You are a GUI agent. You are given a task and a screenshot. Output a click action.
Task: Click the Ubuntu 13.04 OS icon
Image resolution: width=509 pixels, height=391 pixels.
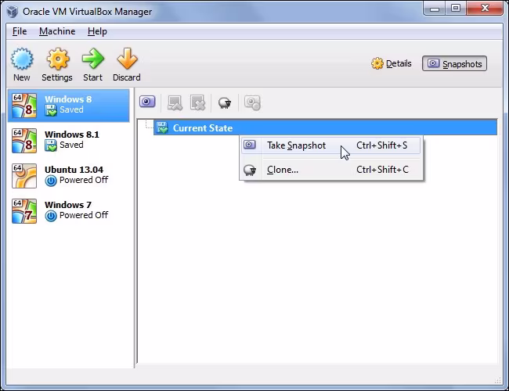pyautogui.click(x=24, y=176)
